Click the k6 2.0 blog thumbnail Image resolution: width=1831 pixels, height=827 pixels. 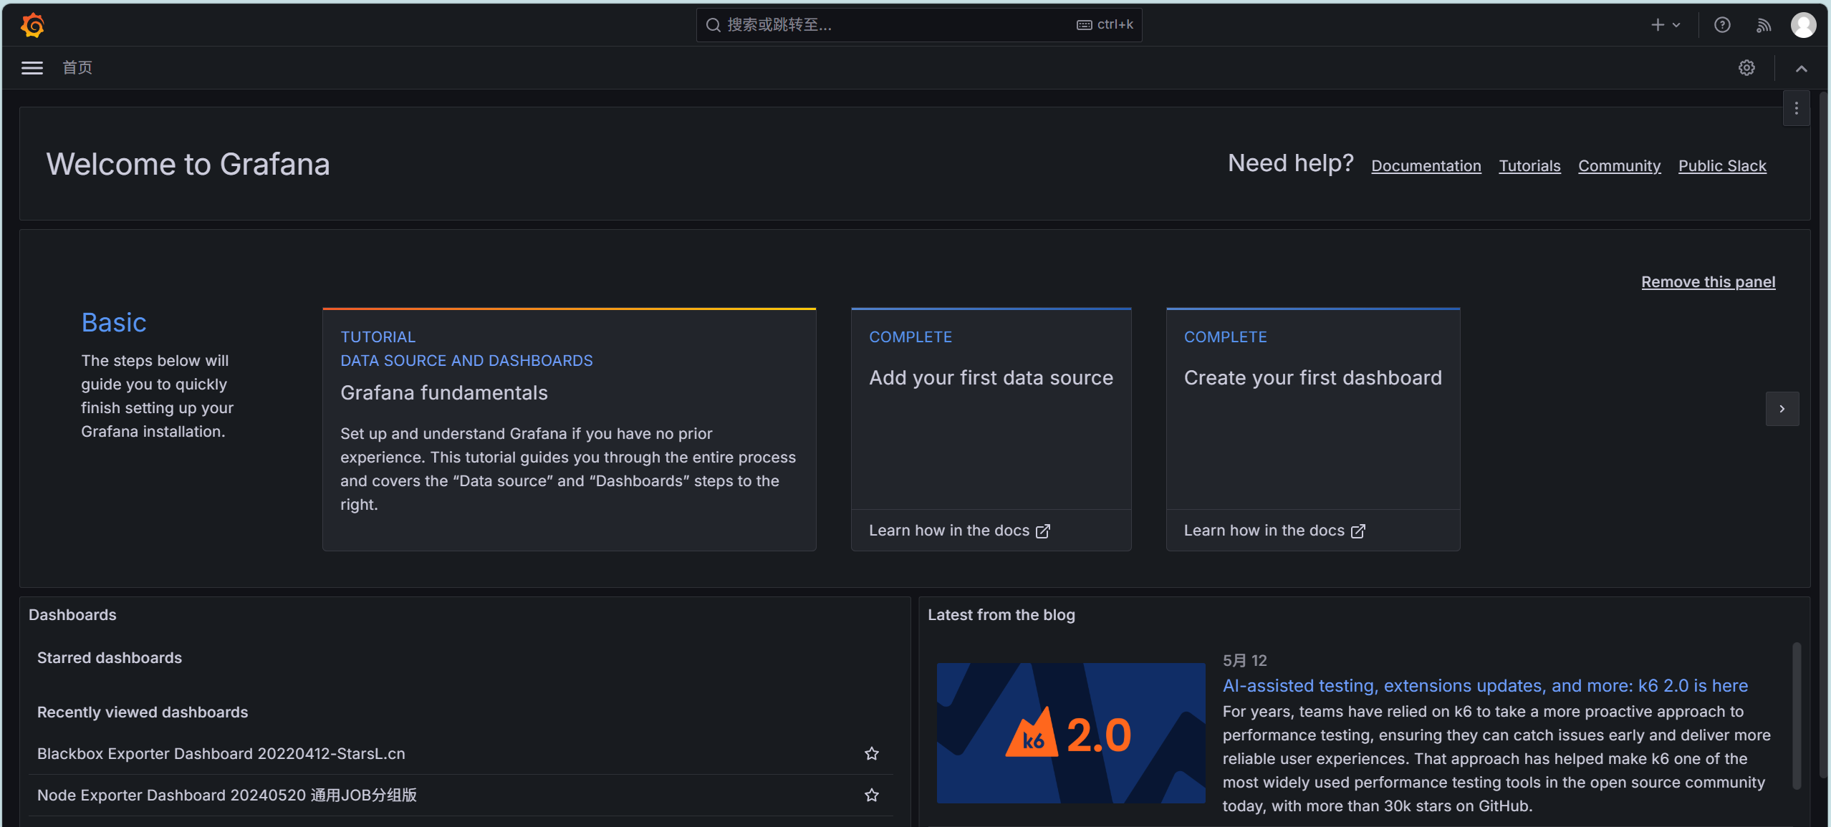tap(1071, 732)
